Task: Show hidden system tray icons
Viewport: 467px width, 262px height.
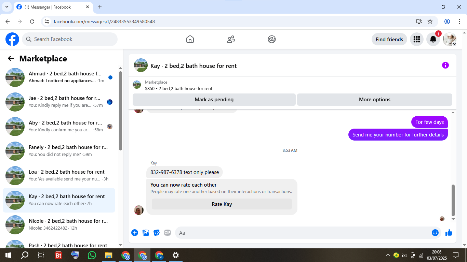Action: tap(388, 255)
